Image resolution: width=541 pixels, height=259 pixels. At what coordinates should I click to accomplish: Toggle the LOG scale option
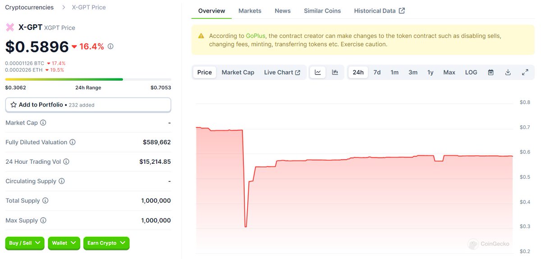pos(471,72)
